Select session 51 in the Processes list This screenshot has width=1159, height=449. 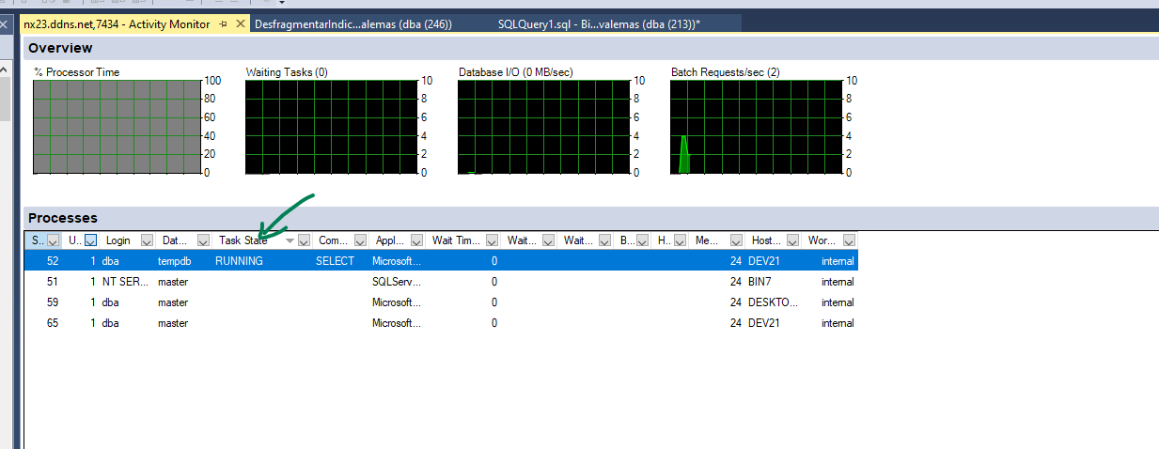(441, 282)
